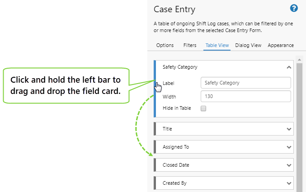
Task: Open the Appearance tab
Action: pyautogui.click(x=281, y=45)
